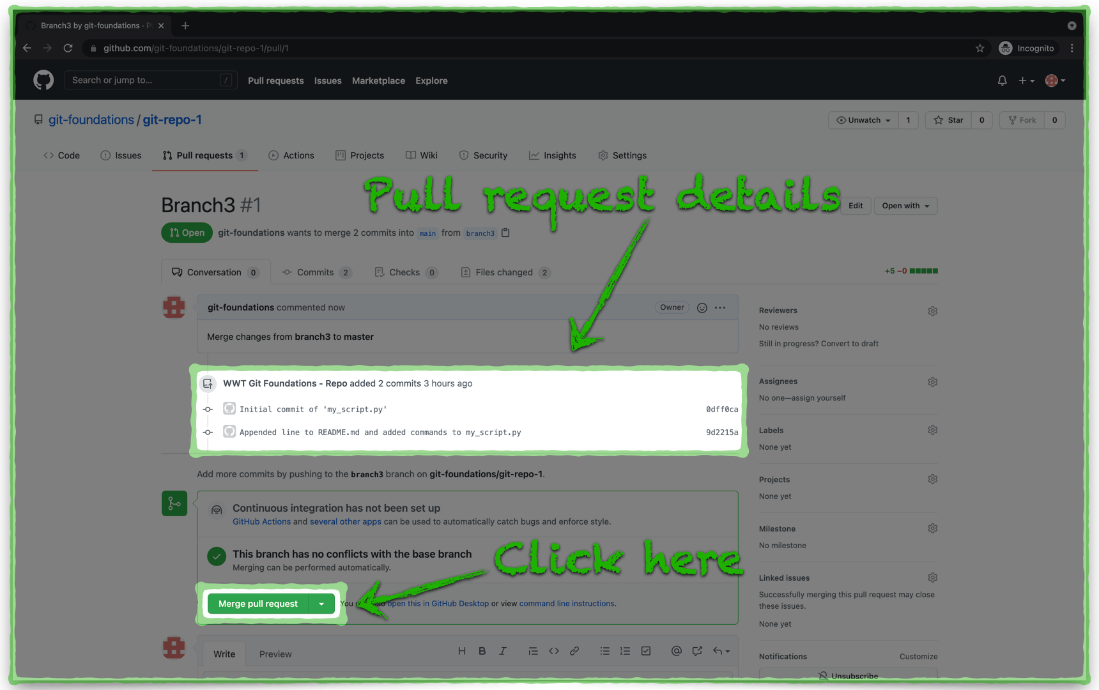This screenshot has width=1099, height=690.
Task: Open the Linked issues gear settings
Action: click(x=933, y=578)
